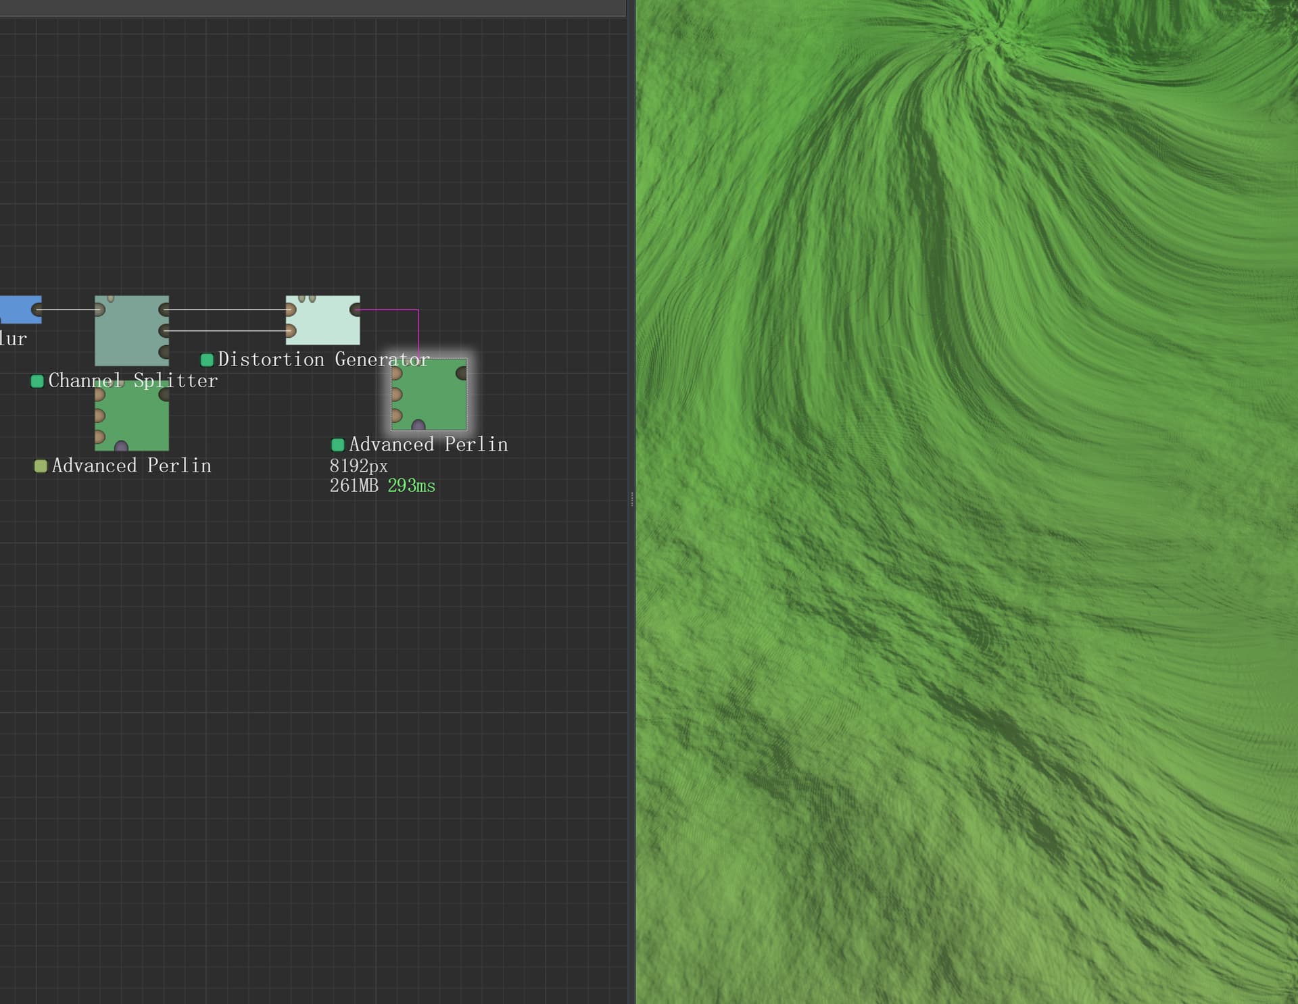1298x1004 pixels.
Task: Toggle green status square beside Distortion Generator
Action: pos(208,359)
